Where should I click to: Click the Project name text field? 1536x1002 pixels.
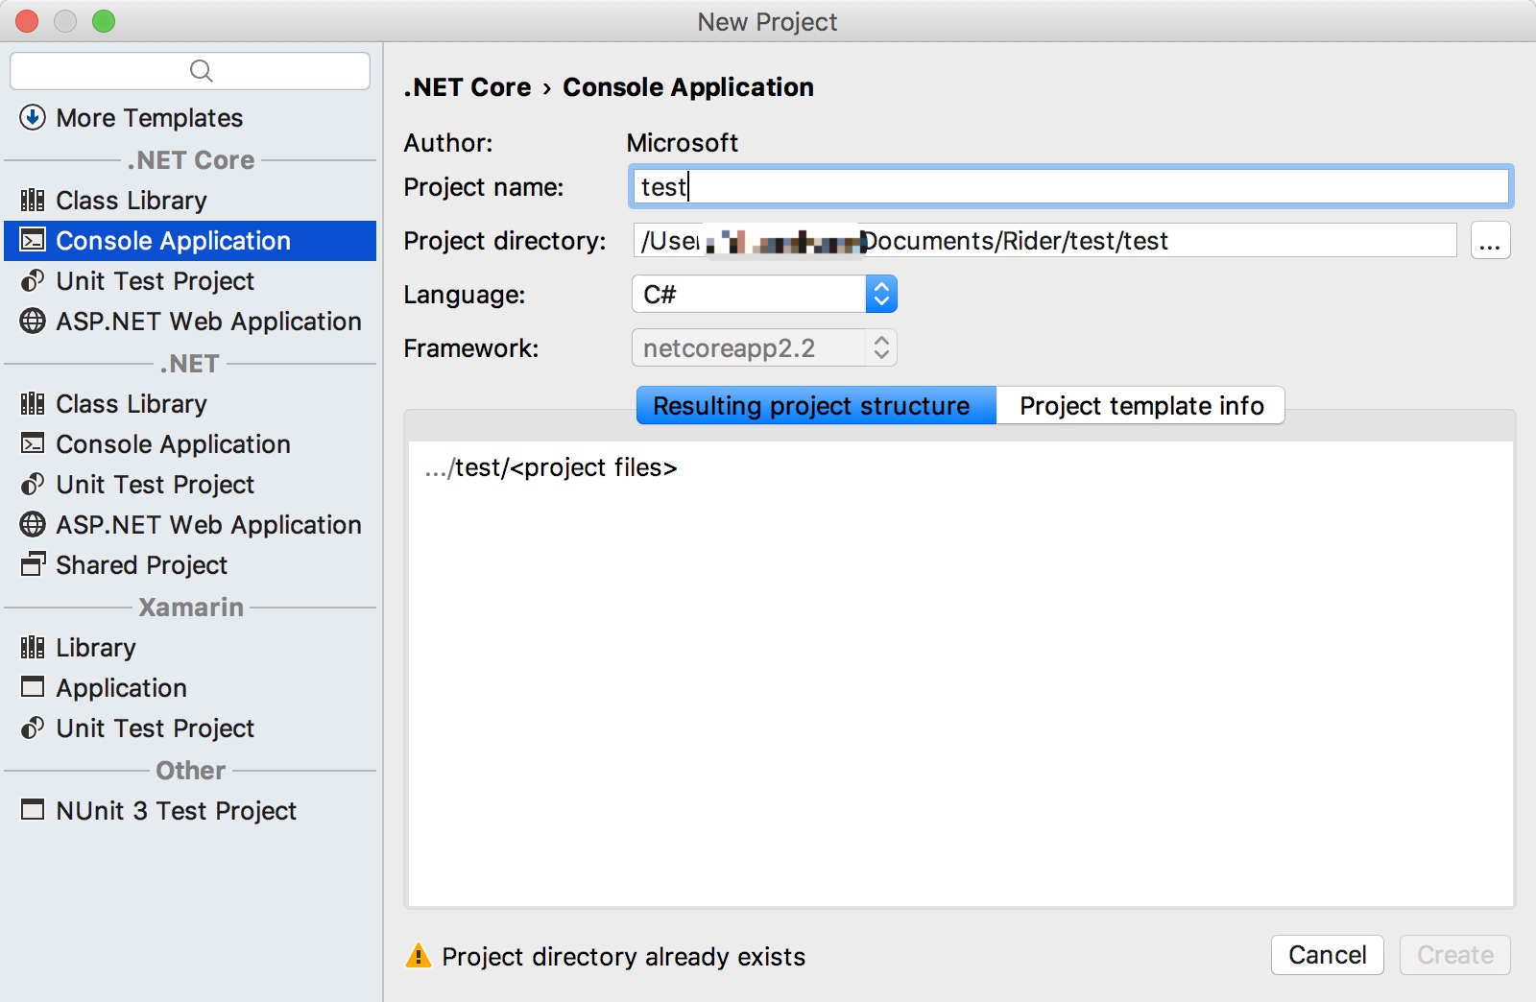1069,187
